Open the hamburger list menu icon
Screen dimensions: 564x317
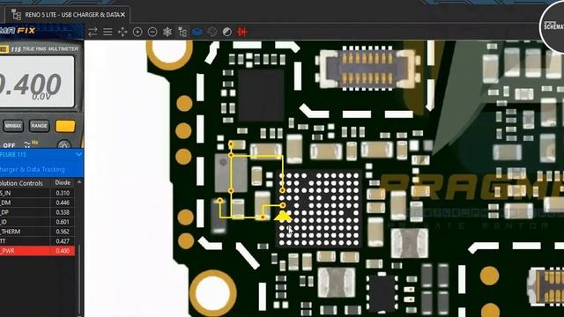click(x=108, y=32)
